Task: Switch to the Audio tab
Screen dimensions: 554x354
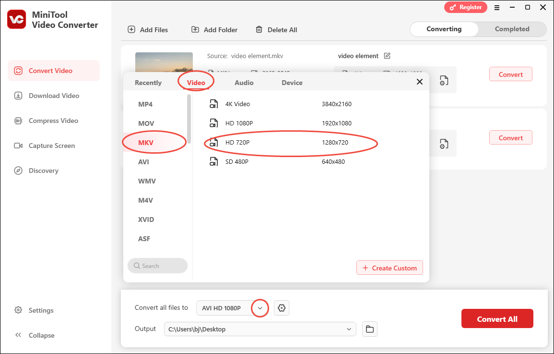Action: [x=244, y=83]
